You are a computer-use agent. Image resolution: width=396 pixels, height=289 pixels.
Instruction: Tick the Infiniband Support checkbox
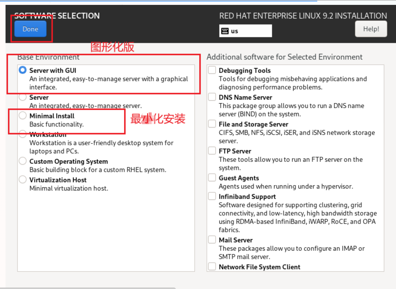[x=212, y=196]
